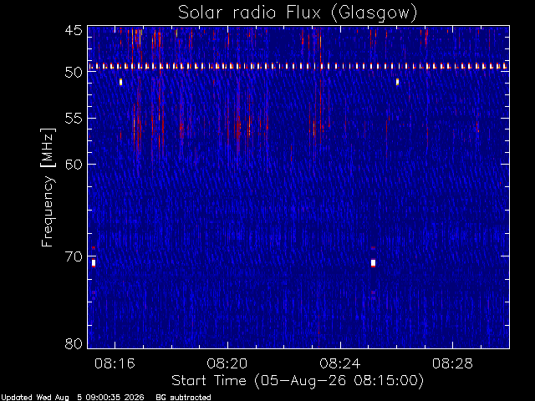Click the "Start Time (05-Aug-26 08:15:00)" axis label
535x401 pixels.
pyautogui.click(x=298, y=381)
